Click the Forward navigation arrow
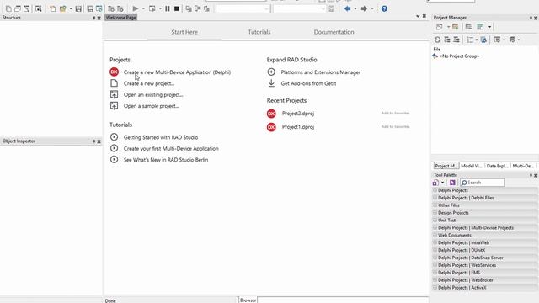This screenshot has height=303, width=539. (364, 8)
